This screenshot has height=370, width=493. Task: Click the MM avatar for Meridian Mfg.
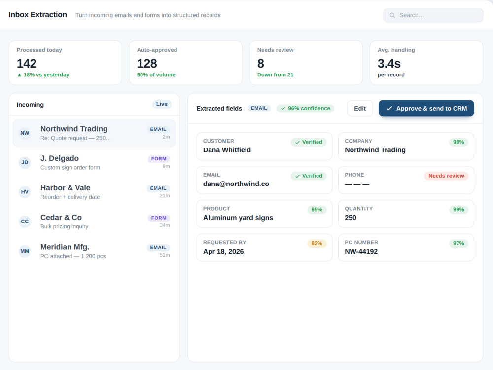pyautogui.click(x=25, y=251)
